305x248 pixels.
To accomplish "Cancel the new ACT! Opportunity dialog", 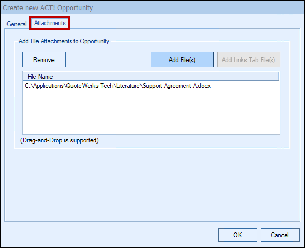I will point(280,235).
